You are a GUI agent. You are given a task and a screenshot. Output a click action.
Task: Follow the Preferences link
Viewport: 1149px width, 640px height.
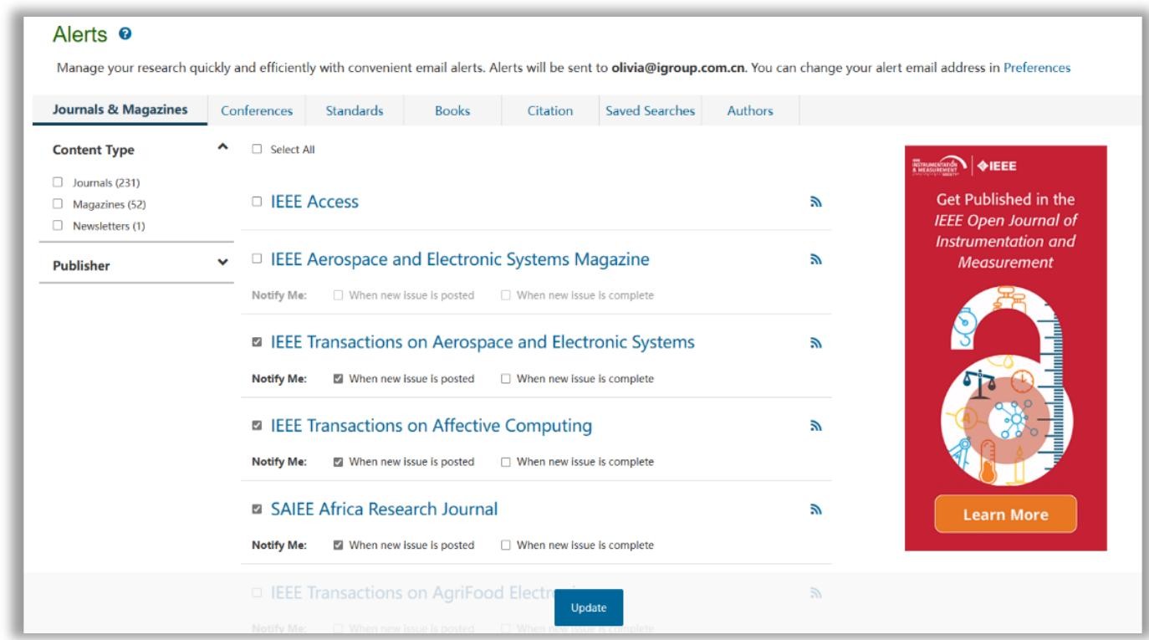pyautogui.click(x=1036, y=68)
